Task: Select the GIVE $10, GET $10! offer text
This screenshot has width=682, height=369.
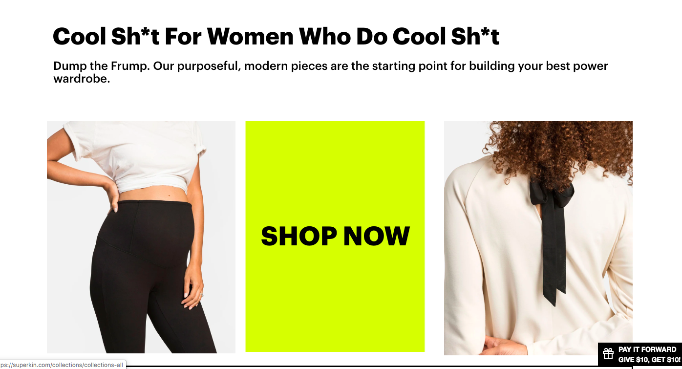Action: 649,360
